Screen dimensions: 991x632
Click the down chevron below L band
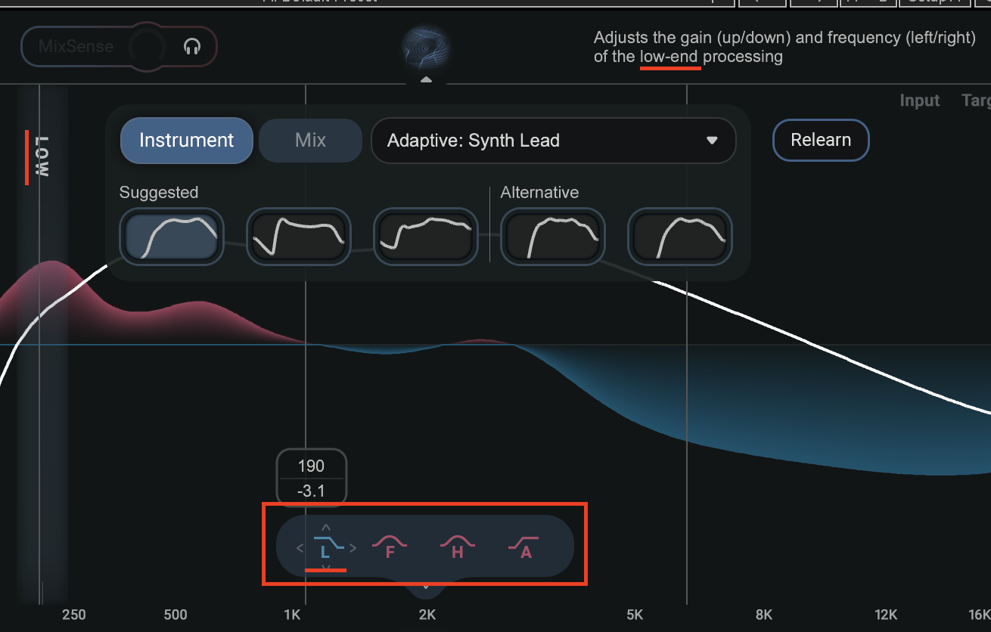[x=326, y=567]
